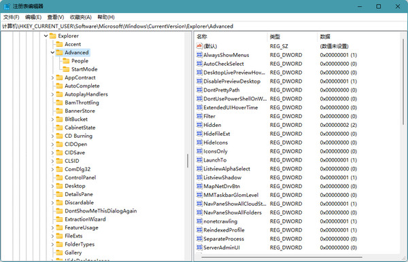Collapse the Advanced tree node
This screenshot has height=262, width=408.
tap(52, 52)
